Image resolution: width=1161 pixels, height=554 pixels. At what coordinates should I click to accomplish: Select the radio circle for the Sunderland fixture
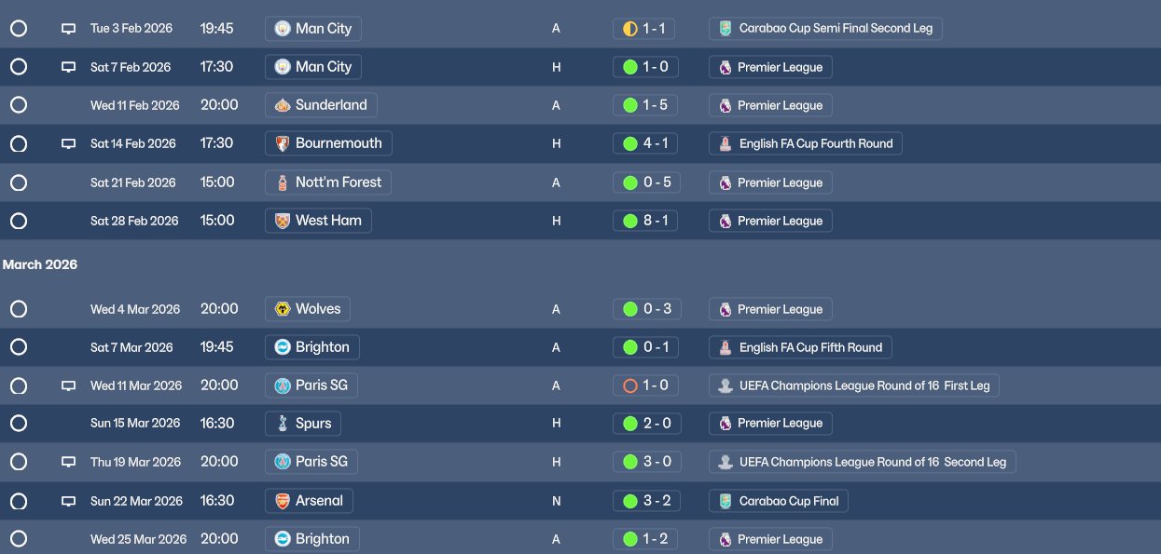(19, 105)
